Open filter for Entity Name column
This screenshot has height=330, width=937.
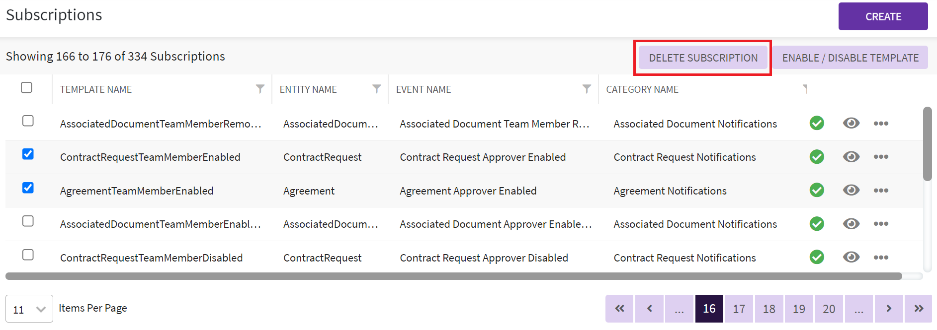tap(376, 89)
